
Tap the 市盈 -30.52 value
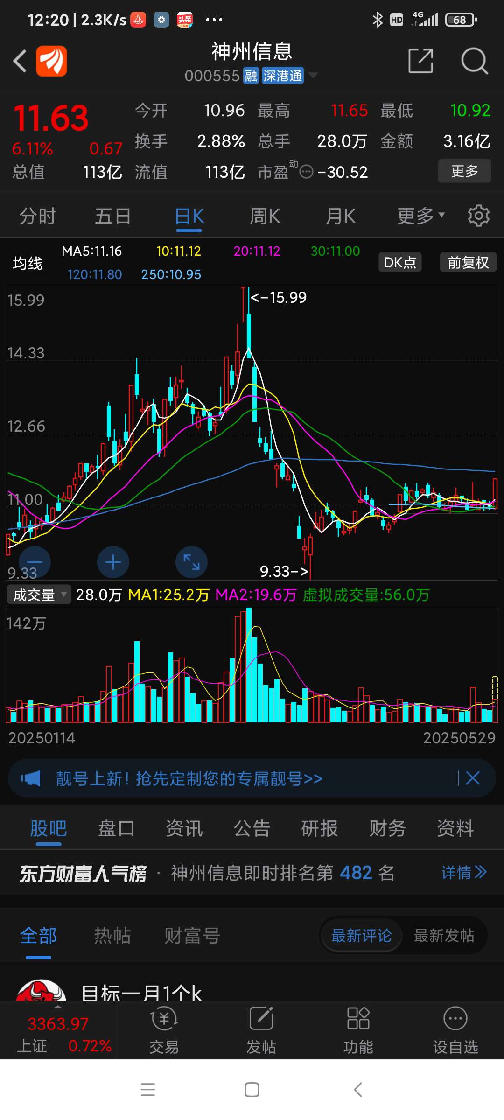pos(343,172)
